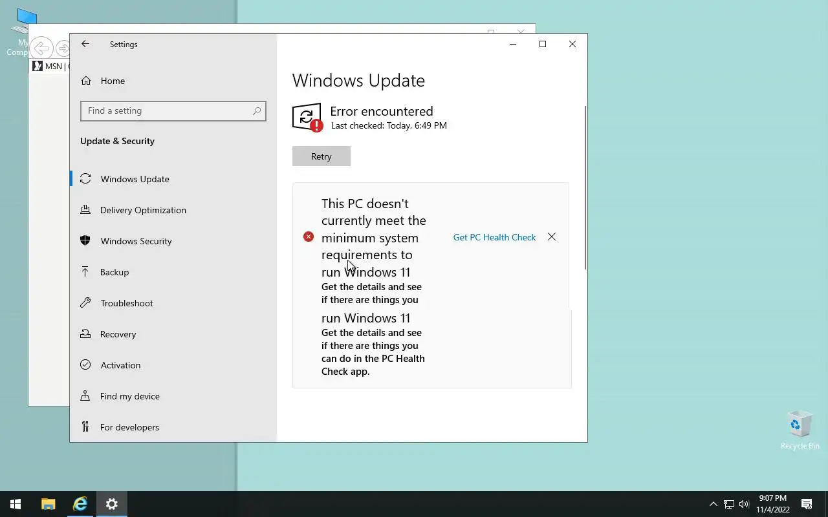Image resolution: width=828 pixels, height=517 pixels.
Task: Click the Settings content scrollbar
Action: click(586, 187)
